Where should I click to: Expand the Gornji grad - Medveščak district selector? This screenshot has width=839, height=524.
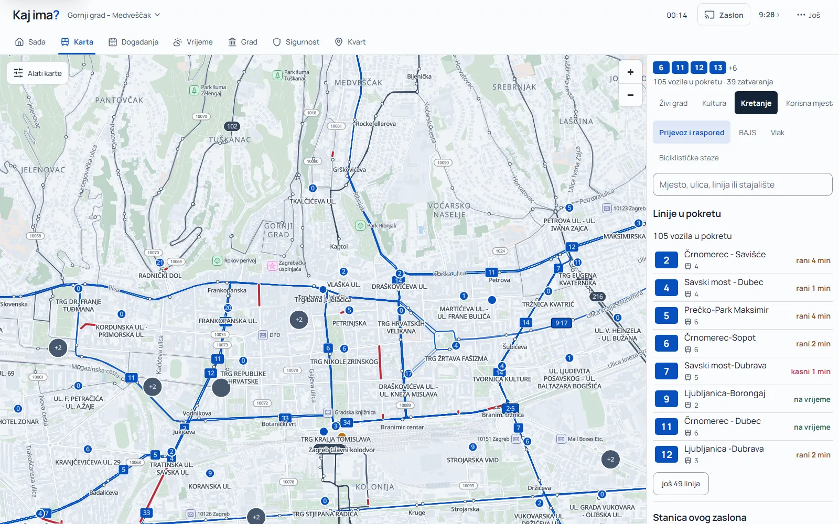tap(114, 15)
